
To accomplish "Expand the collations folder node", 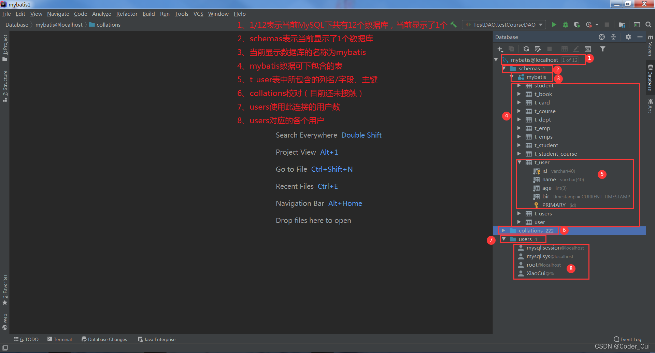I will click(x=503, y=230).
